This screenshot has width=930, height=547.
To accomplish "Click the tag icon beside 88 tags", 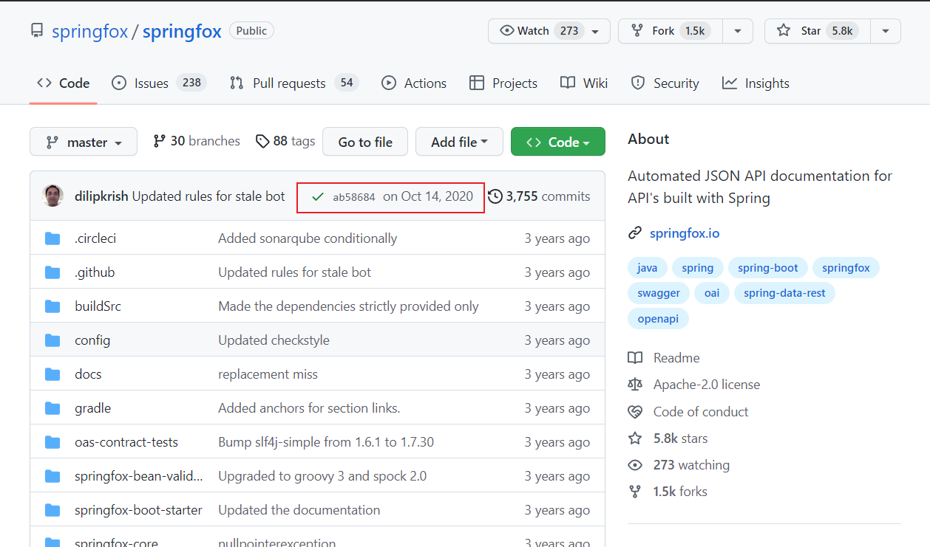I will pos(262,141).
